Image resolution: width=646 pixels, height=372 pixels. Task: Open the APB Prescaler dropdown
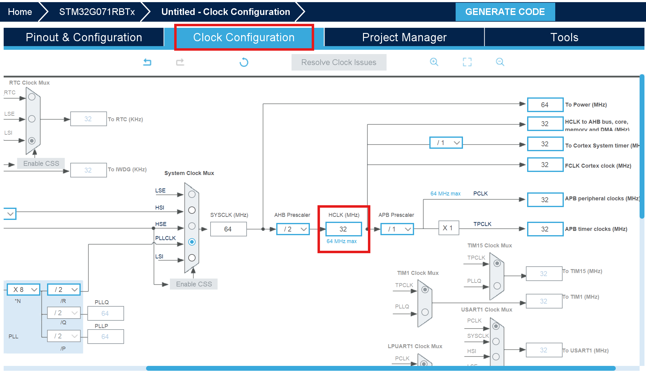[x=397, y=229]
